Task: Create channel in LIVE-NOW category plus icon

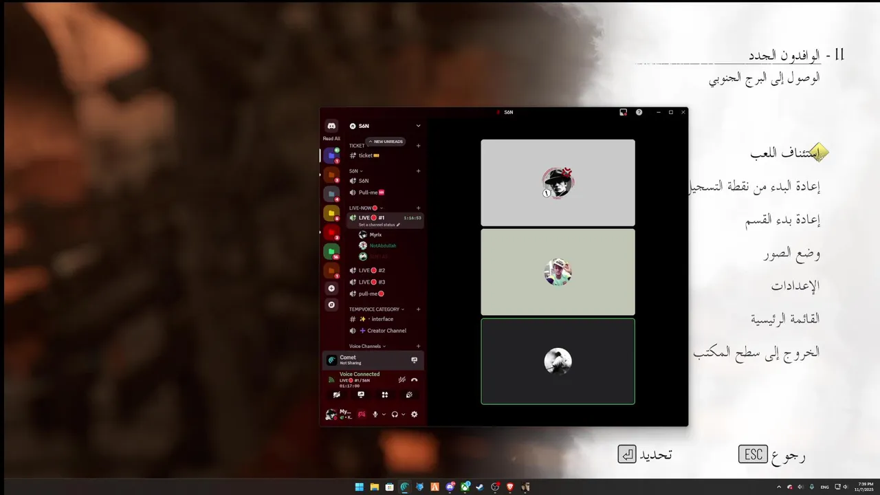Action: tap(418, 208)
